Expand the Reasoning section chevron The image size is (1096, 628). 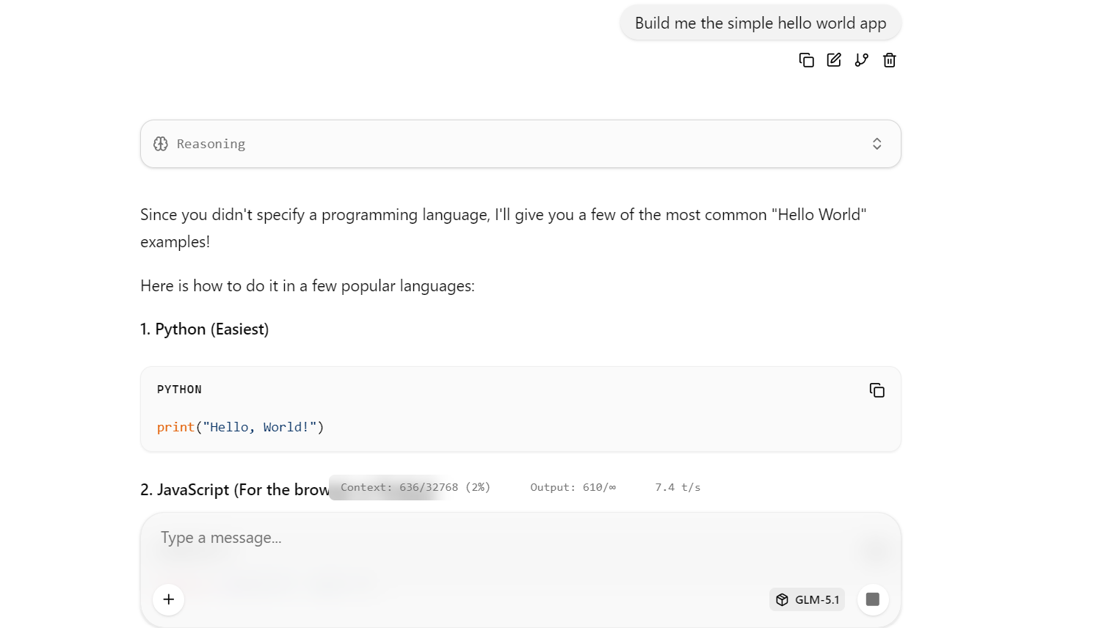coord(877,144)
